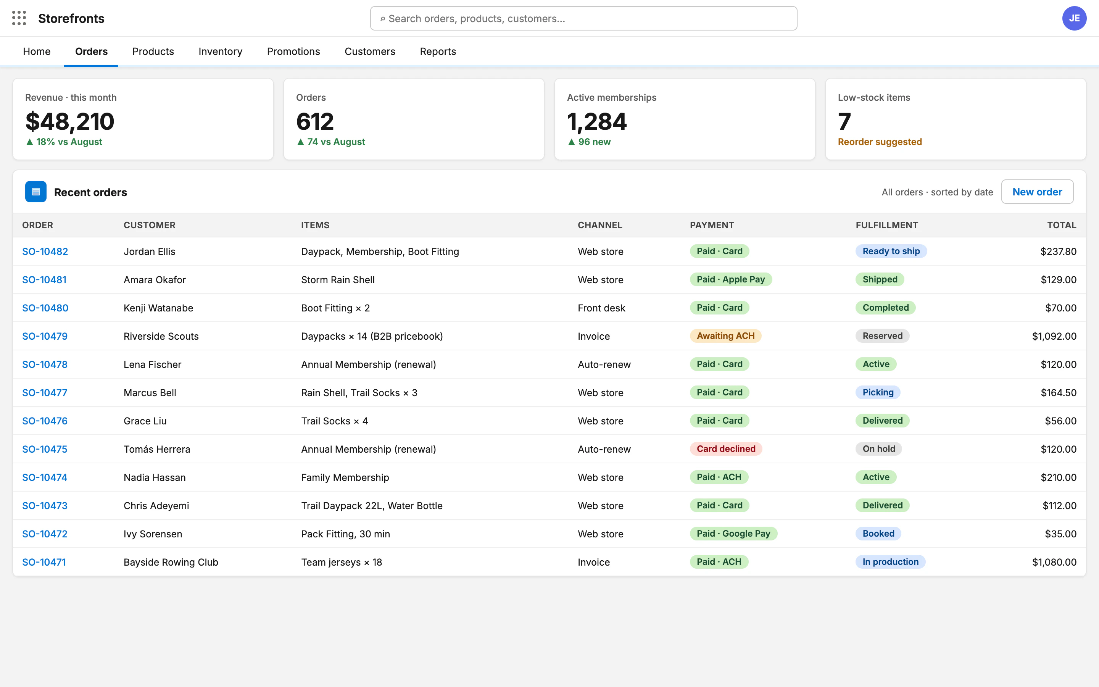The width and height of the screenshot is (1099, 687).
Task: Click the Revenue this month card
Action: coord(143,119)
